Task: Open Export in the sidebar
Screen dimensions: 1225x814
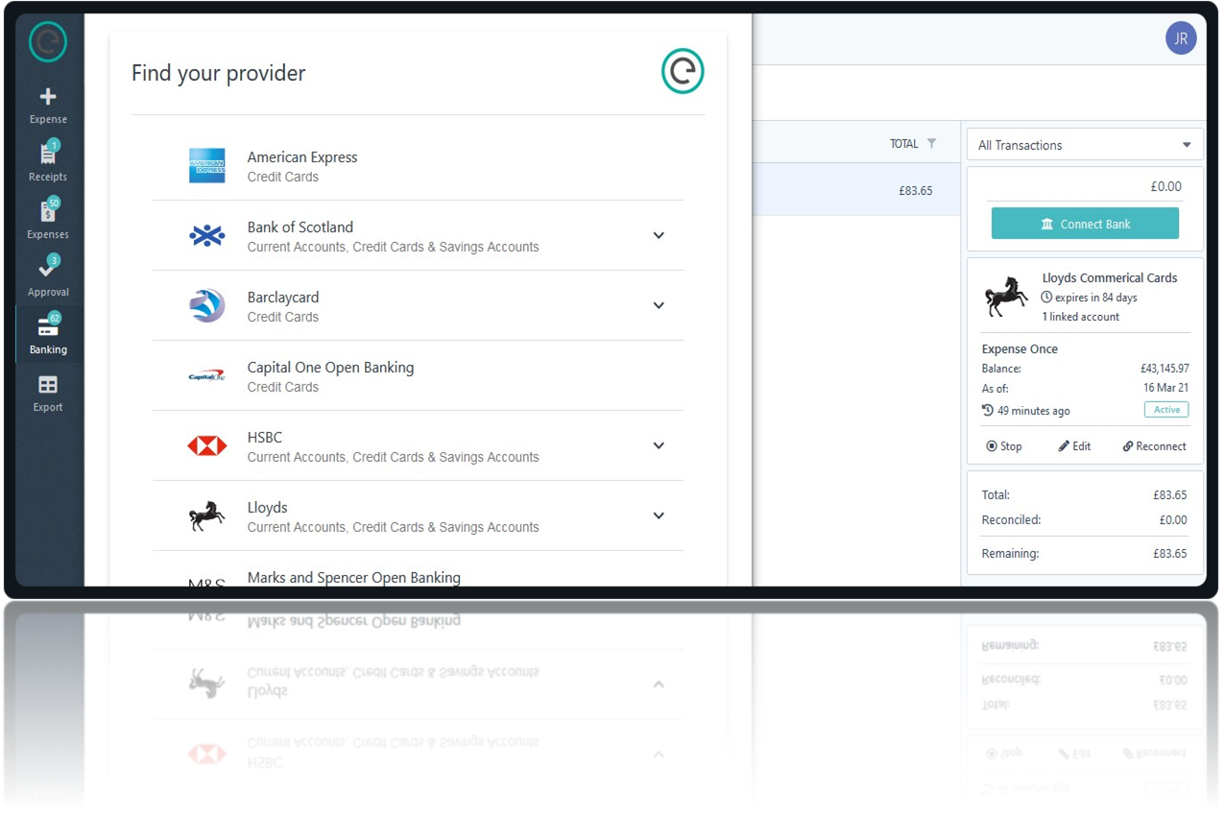Action: 48,394
